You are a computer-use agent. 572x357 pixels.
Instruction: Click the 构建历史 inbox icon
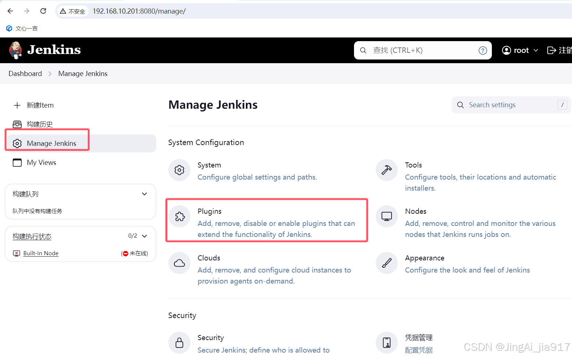(17, 124)
